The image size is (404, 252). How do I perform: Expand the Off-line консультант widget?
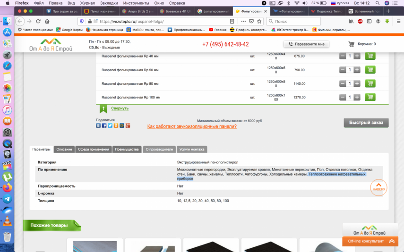(x=370, y=241)
